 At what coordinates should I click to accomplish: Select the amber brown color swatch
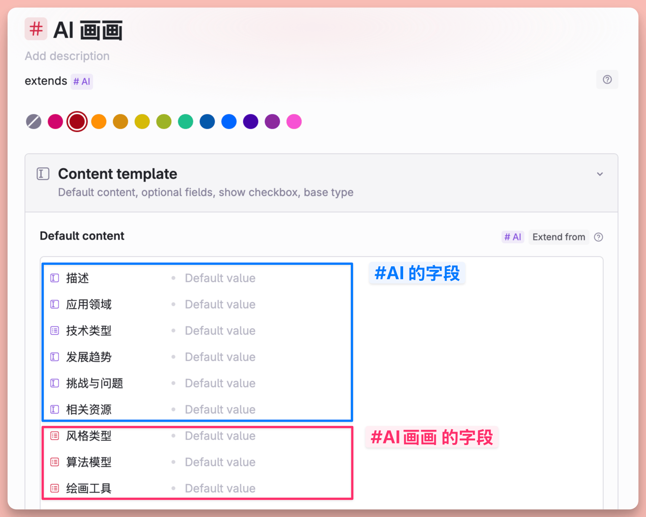click(x=121, y=122)
